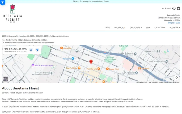
Task: Expand the PRODUCTS menu
Action: click(120, 28)
